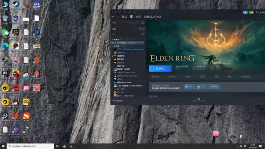This screenshot has height=149, width=265.
Task: Open the Epic Games Launcher desktop shortcut
Action: (x=5, y=75)
